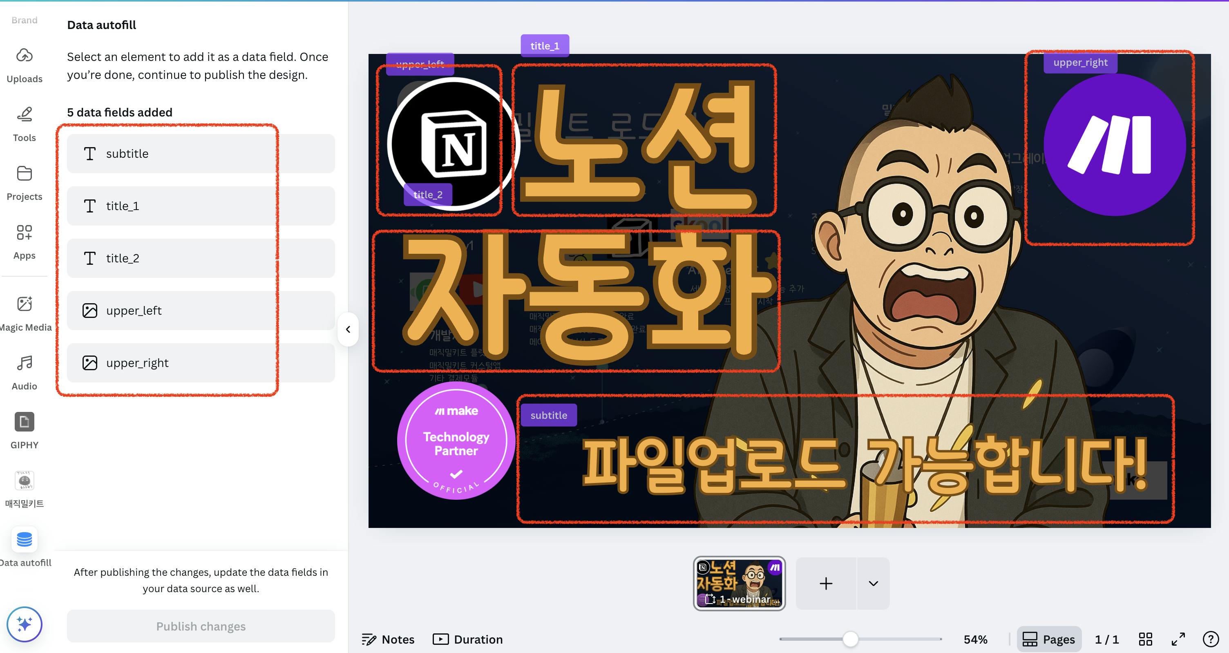Click the Data autofill panel heading

point(102,25)
